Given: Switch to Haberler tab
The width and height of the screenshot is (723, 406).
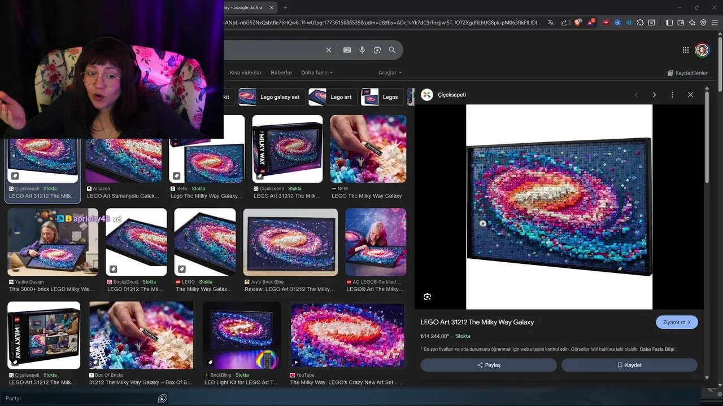Looking at the screenshot, I should click(281, 73).
